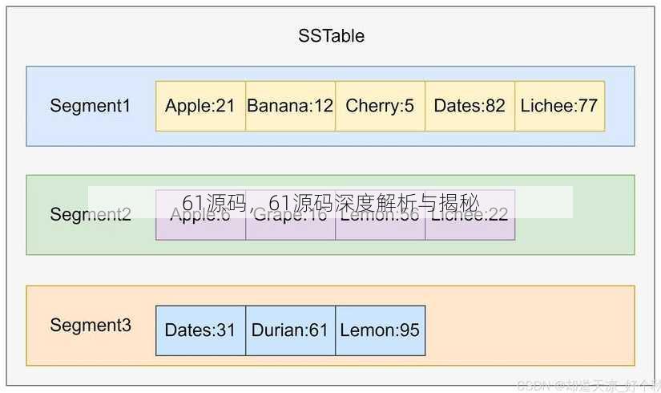Click empty orange area of Segment3 row
The image size is (661, 393).
529,326
